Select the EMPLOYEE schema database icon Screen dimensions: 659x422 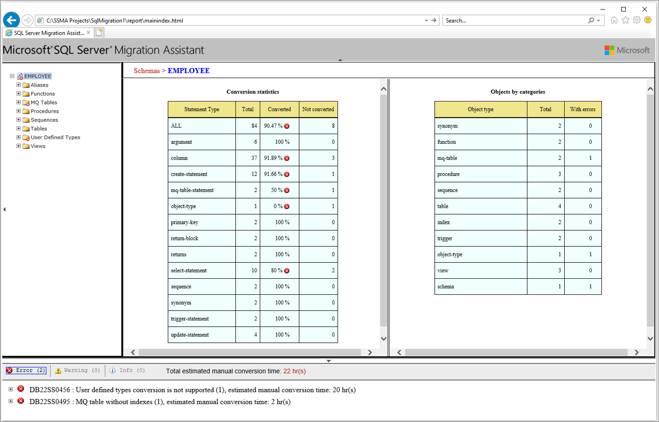coord(21,76)
